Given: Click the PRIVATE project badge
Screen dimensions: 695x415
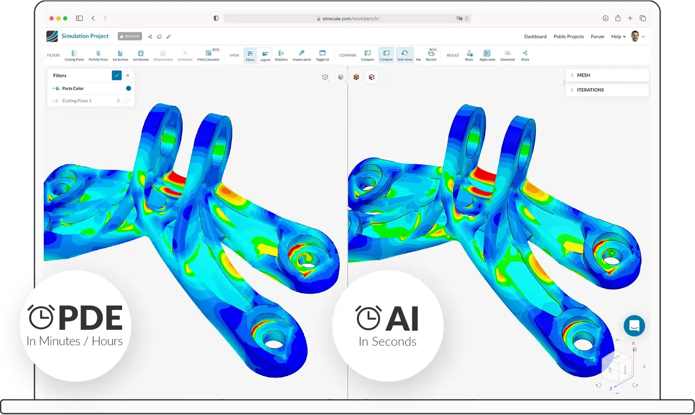Looking at the screenshot, I should [x=130, y=36].
